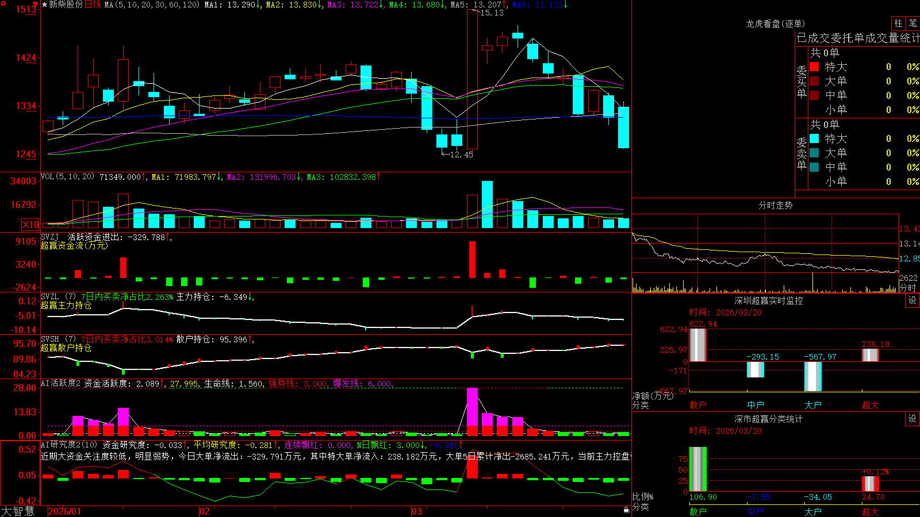Click teal 大单 swatch in 委卖单

tap(814, 153)
